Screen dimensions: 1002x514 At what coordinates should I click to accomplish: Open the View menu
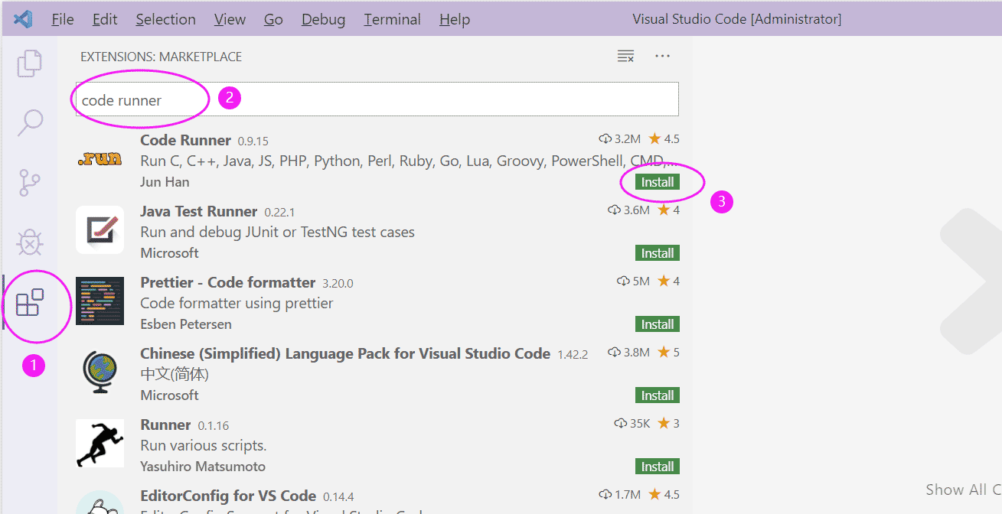[x=230, y=19]
